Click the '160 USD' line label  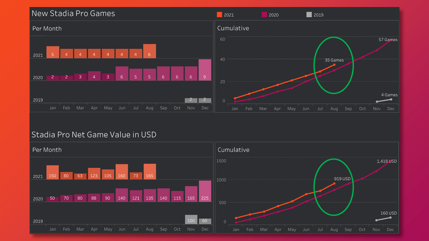[389, 213]
